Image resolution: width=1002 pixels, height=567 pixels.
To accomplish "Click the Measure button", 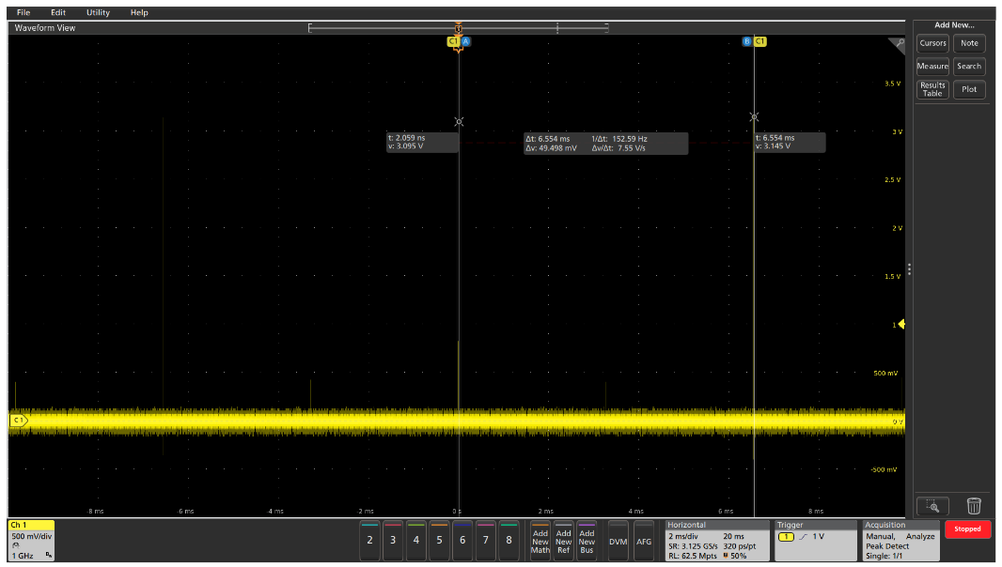I will (932, 67).
